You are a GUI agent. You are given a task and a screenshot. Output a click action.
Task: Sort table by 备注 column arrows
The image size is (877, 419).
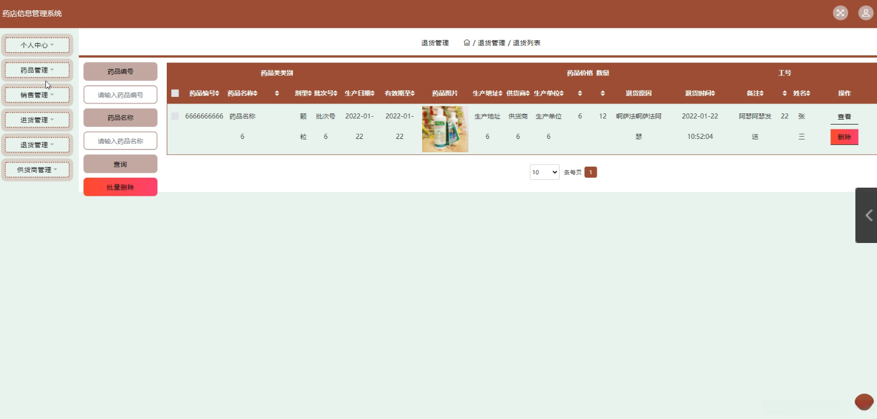pos(762,94)
